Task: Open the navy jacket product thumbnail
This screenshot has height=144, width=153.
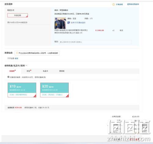Action: tap(60, 23)
